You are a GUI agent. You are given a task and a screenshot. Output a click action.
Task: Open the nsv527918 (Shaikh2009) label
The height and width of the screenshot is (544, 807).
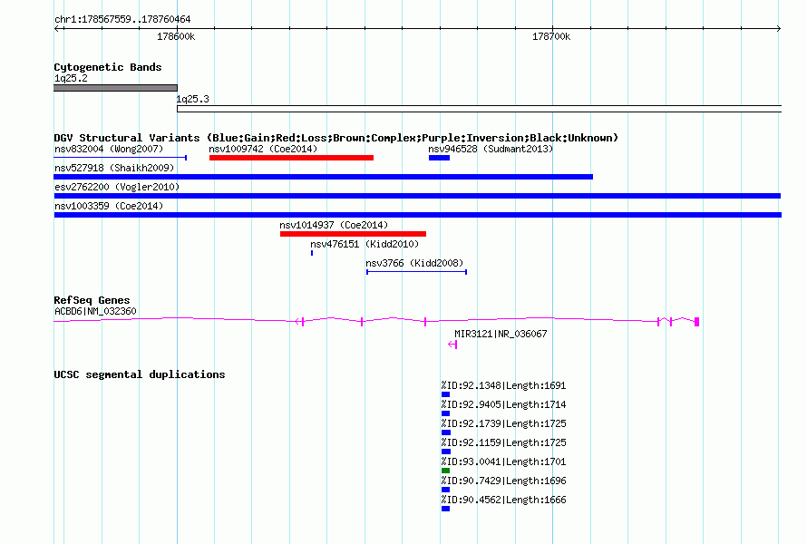click(x=114, y=168)
